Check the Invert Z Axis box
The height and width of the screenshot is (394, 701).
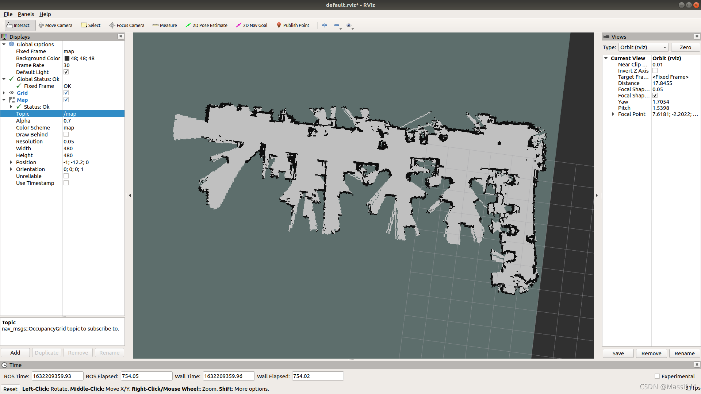point(655,71)
